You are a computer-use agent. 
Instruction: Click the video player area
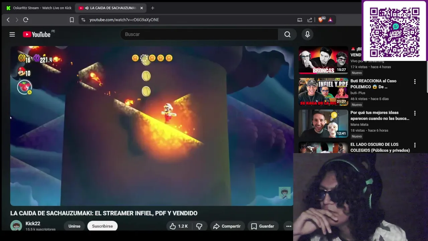click(x=152, y=126)
